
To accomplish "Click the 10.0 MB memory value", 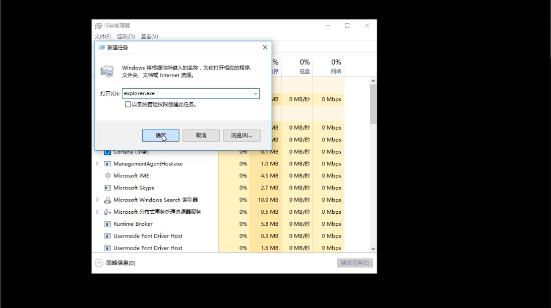I will (268, 200).
